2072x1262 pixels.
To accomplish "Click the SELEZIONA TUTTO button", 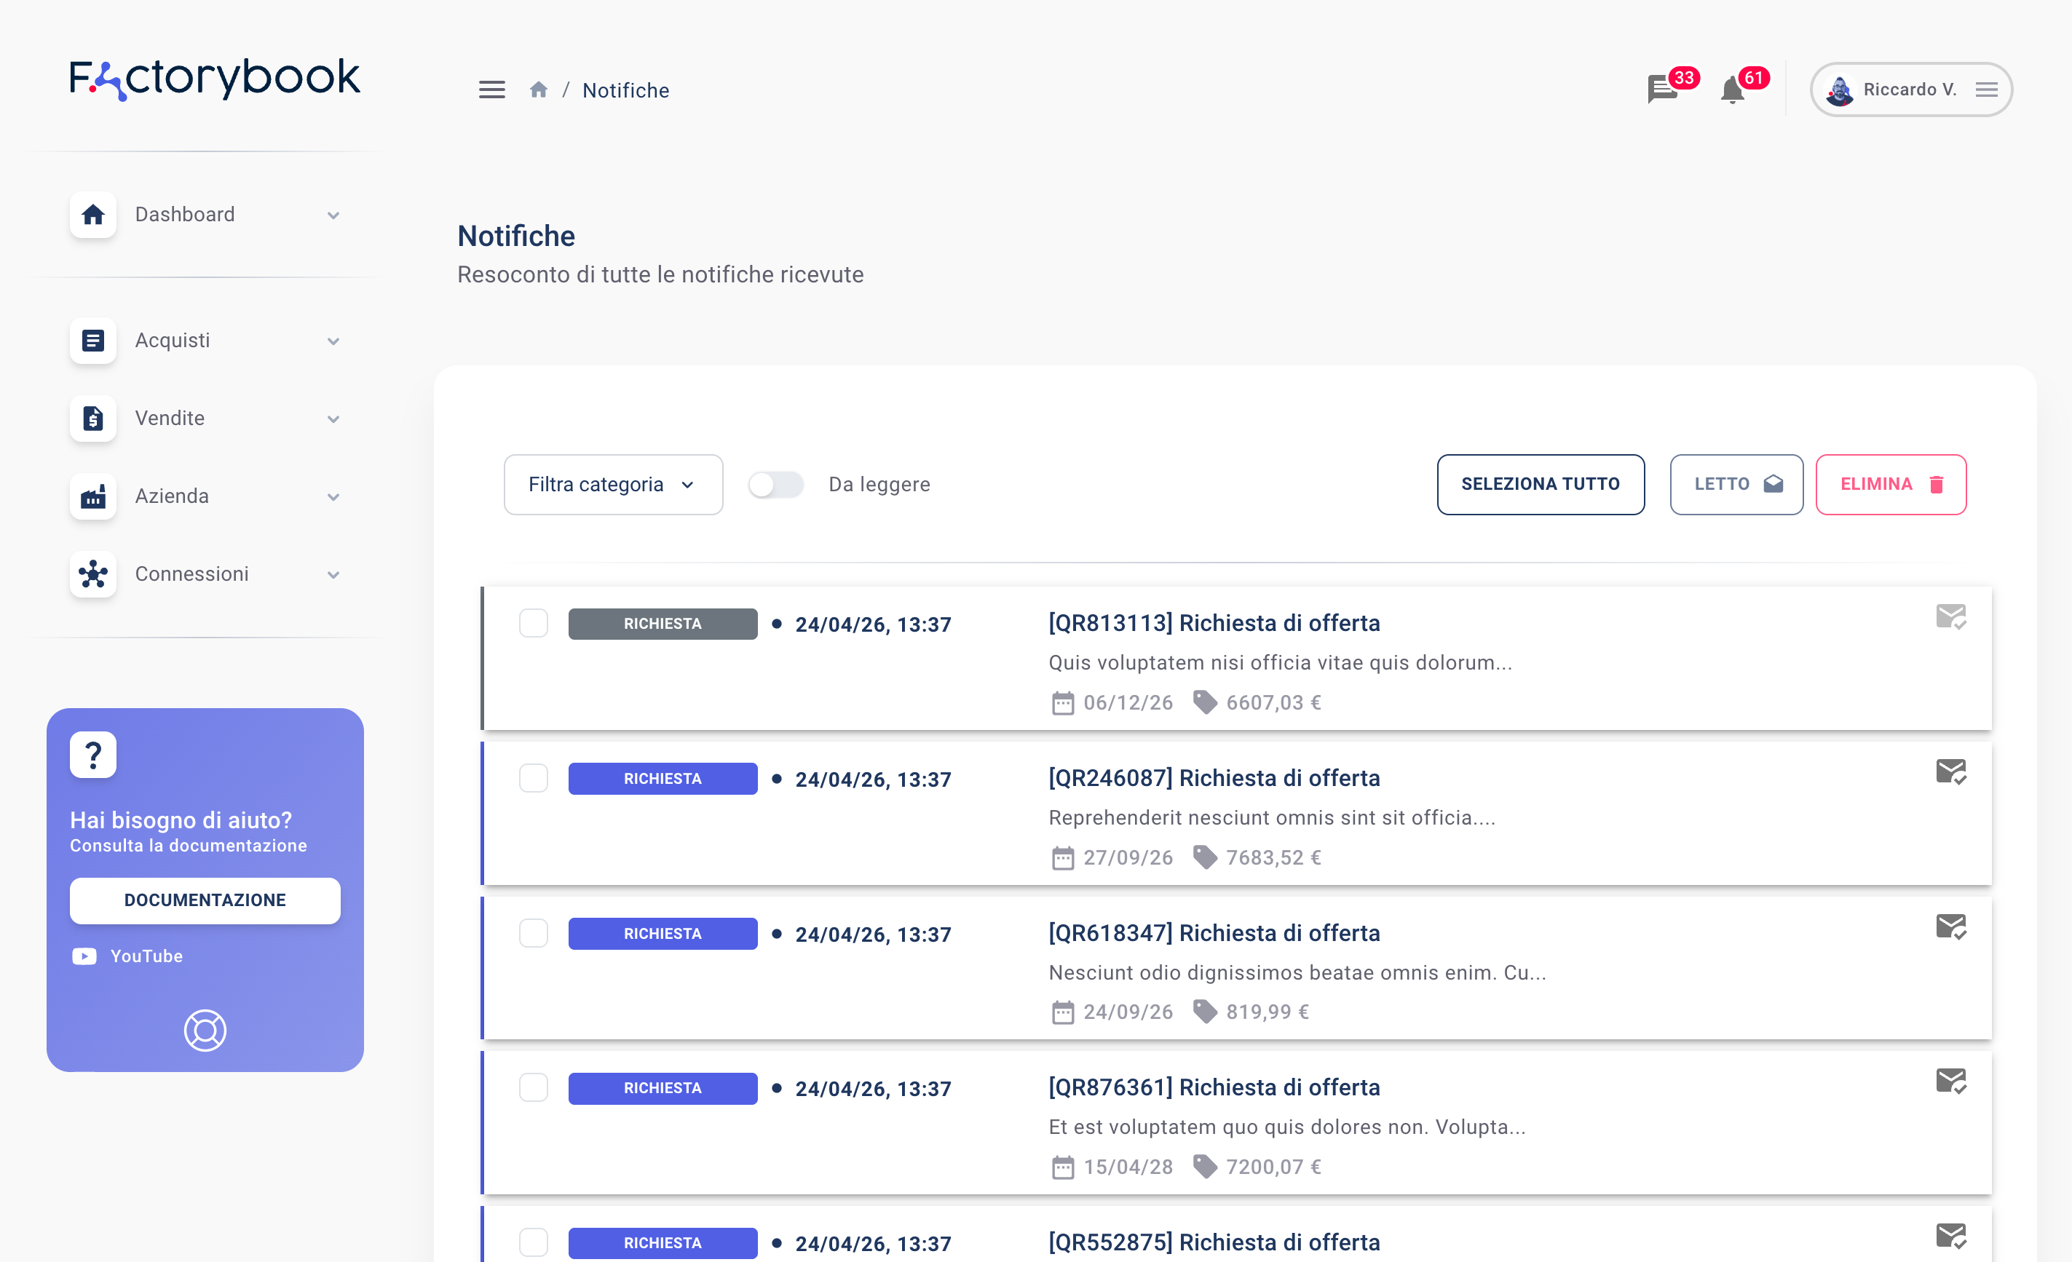I will [x=1540, y=484].
